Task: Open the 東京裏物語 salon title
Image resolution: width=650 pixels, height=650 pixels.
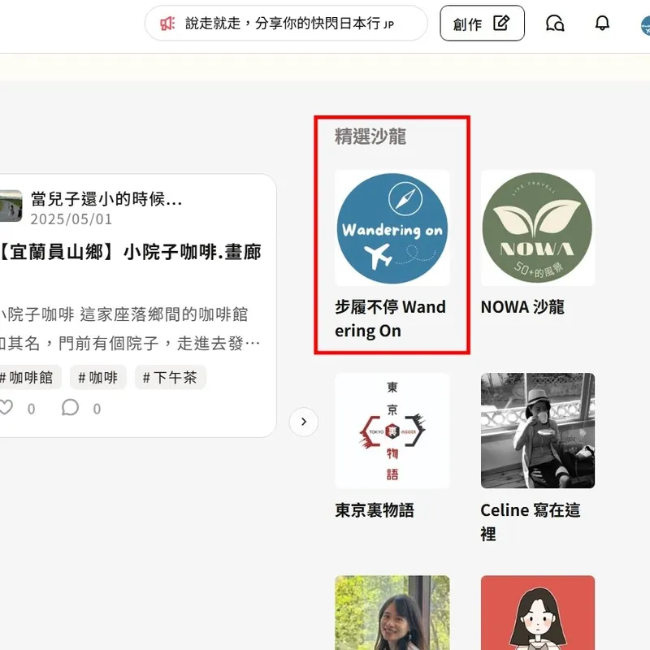Action: click(375, 510)
